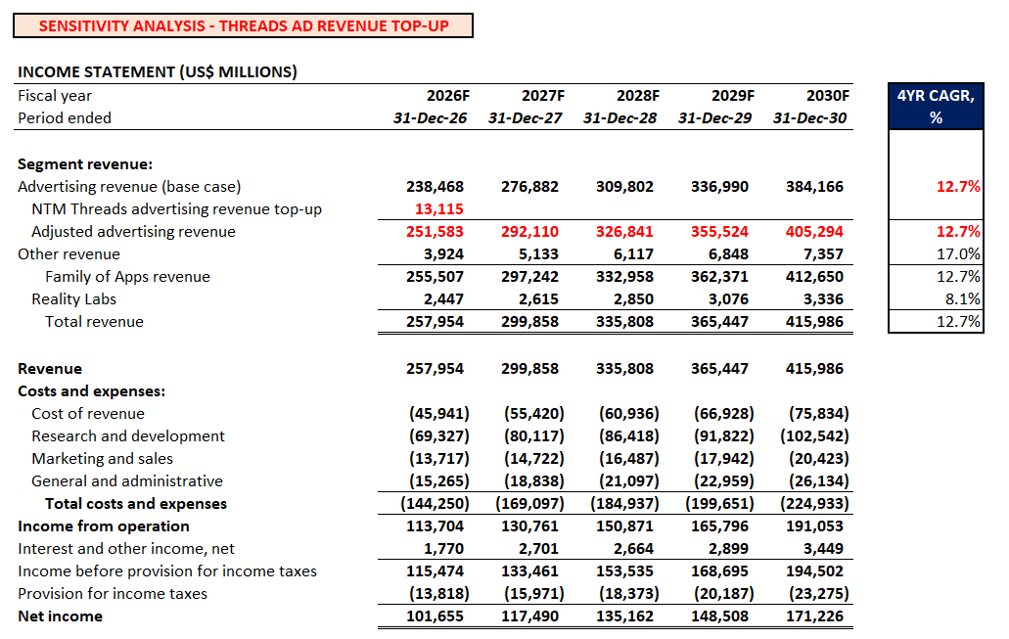The width and height of the screenshot is (1009, 639).
Task: Select the 31-Dec-27 period date
Action: 526,117
